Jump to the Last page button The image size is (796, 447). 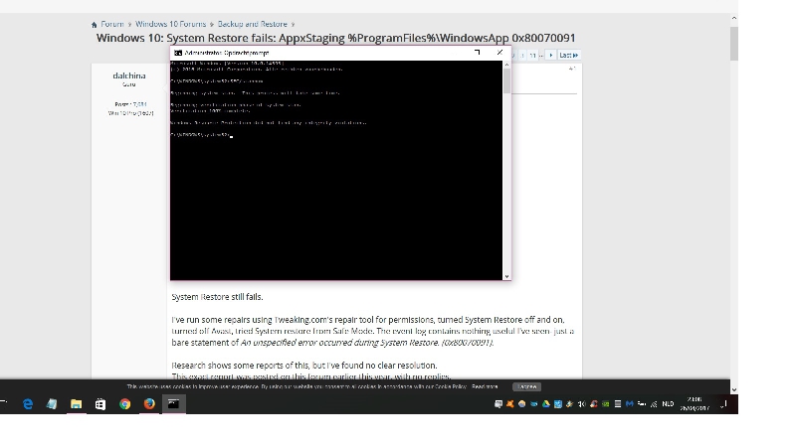(568, 55)
